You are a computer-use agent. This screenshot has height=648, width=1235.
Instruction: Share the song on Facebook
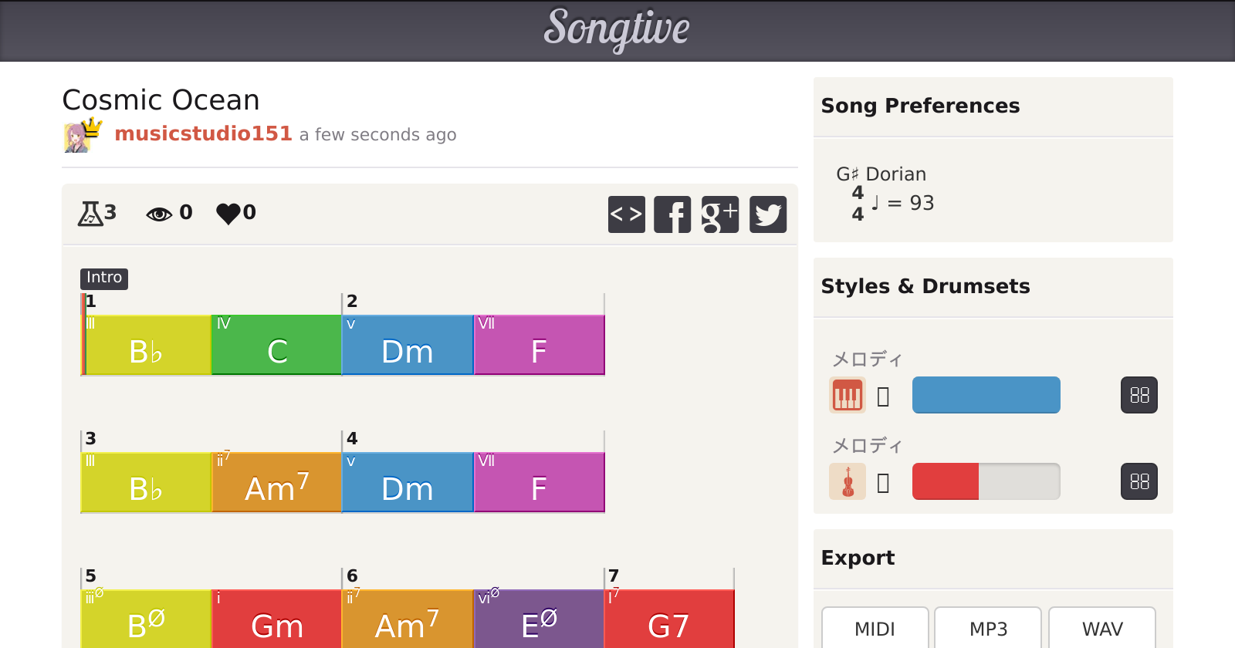point(672,214)
